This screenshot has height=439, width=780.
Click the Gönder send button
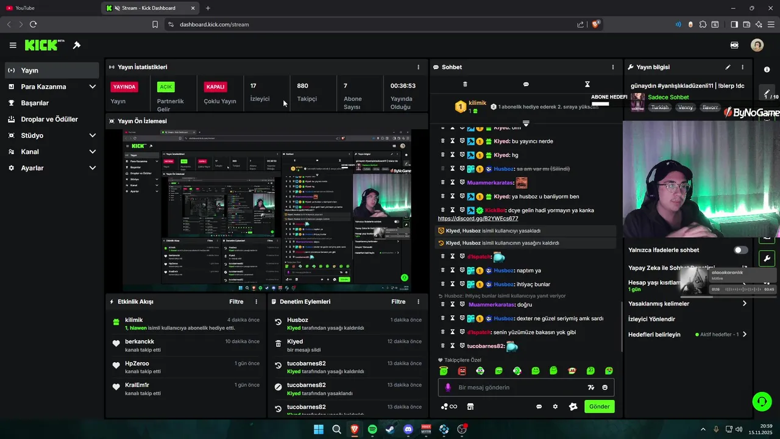tap(599, 407)
